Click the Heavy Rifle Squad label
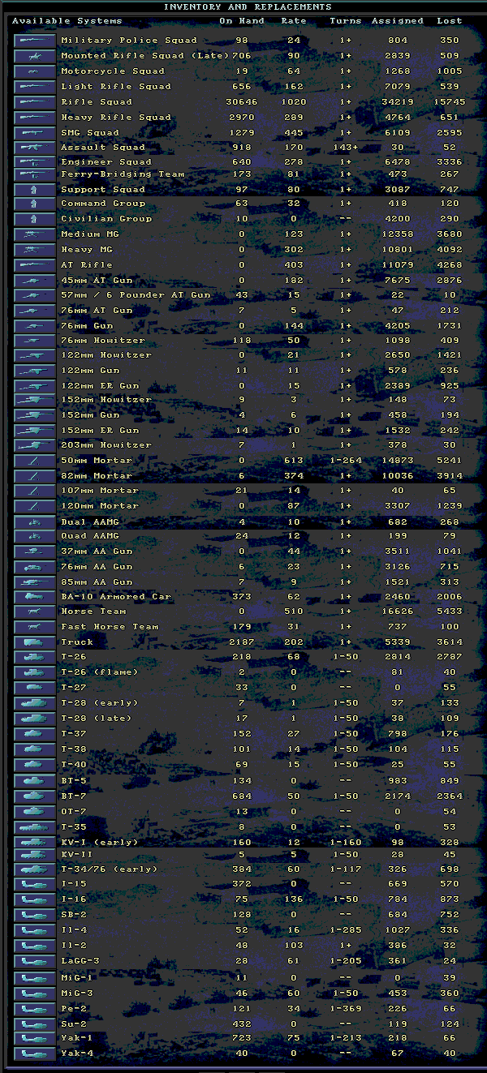Viewport: 487px width, 1073px height. (x=116, y=118)
